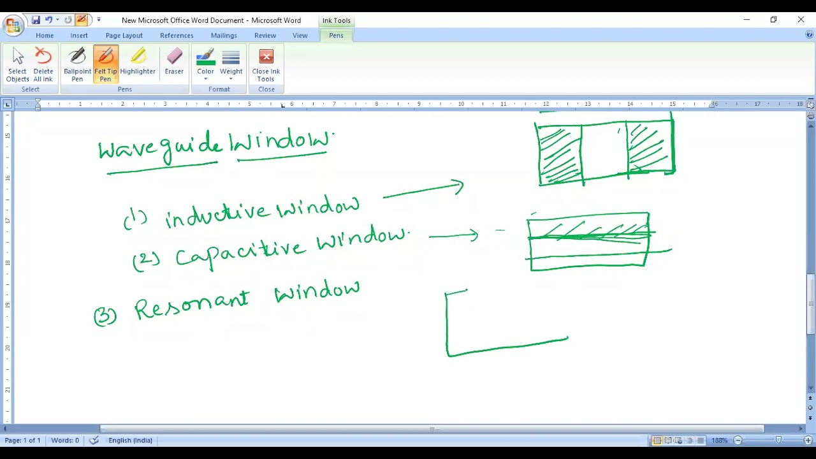This screenshot has height=459, width=816.
Task: Click the vertical scrollbar thumb
Action: coord(811,303)
